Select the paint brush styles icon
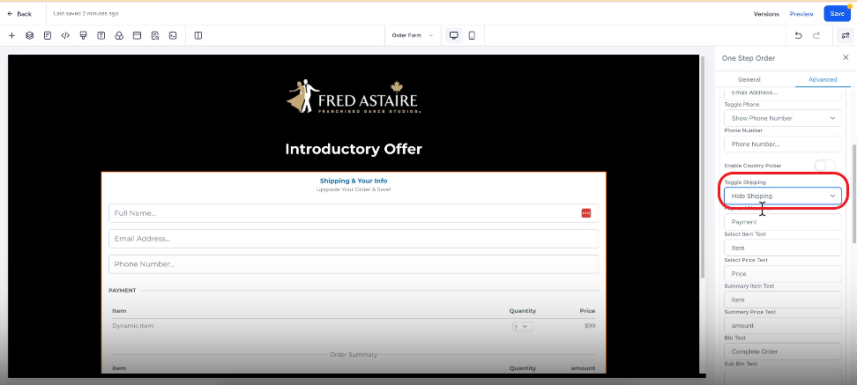The width and height of the screenshot is (857, 385). 83,35
